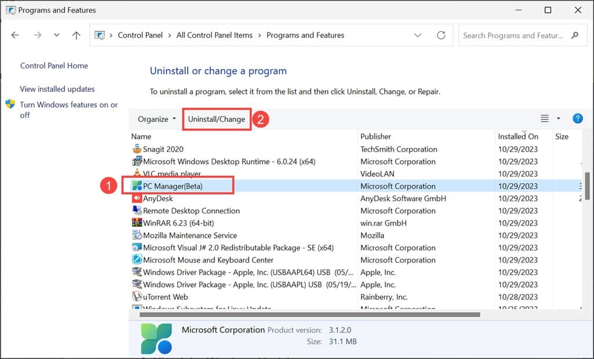The width and height of the screenshot is (594, 359).
Task: Select Control Panel in the breadcrumb
Action: coord(140,35)
